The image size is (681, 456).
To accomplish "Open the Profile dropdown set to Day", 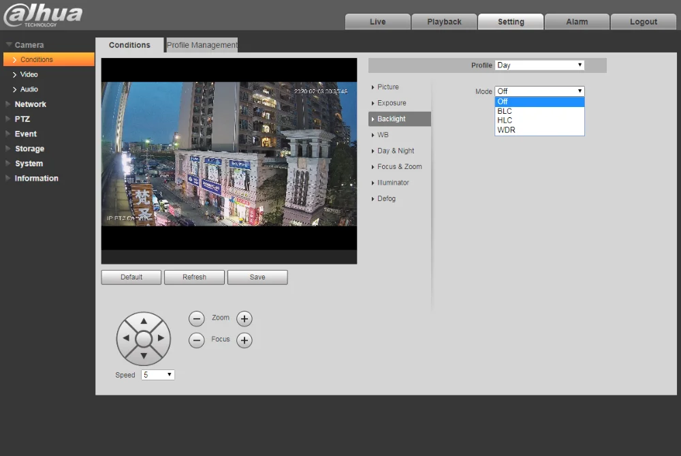I will coord(539,65).
